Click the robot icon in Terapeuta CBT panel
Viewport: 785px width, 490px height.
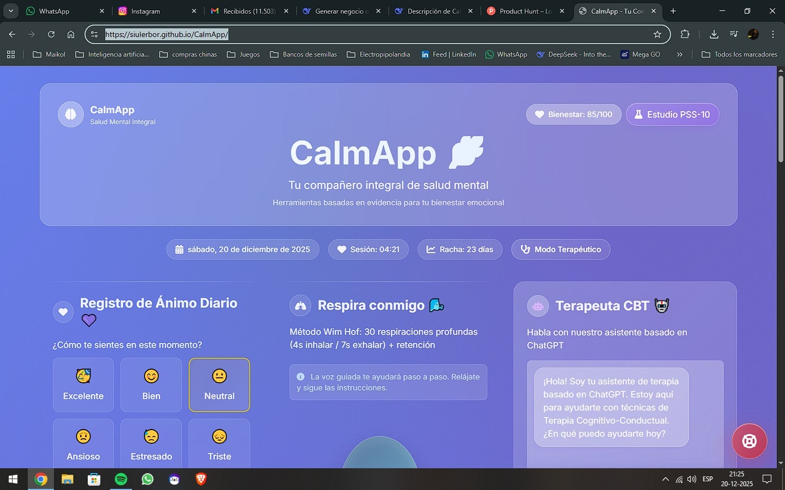click(538, 306)
